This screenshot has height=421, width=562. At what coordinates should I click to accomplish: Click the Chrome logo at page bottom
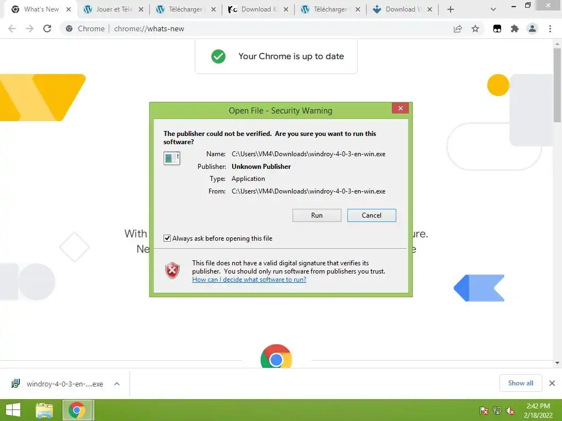pyautogui.click(x=276, y=356)
